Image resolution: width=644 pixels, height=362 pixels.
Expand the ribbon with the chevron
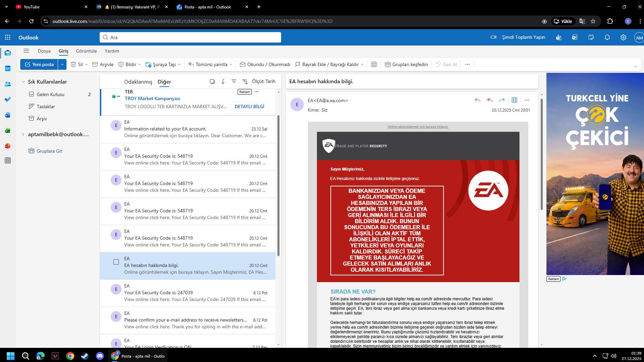[635, 66]
